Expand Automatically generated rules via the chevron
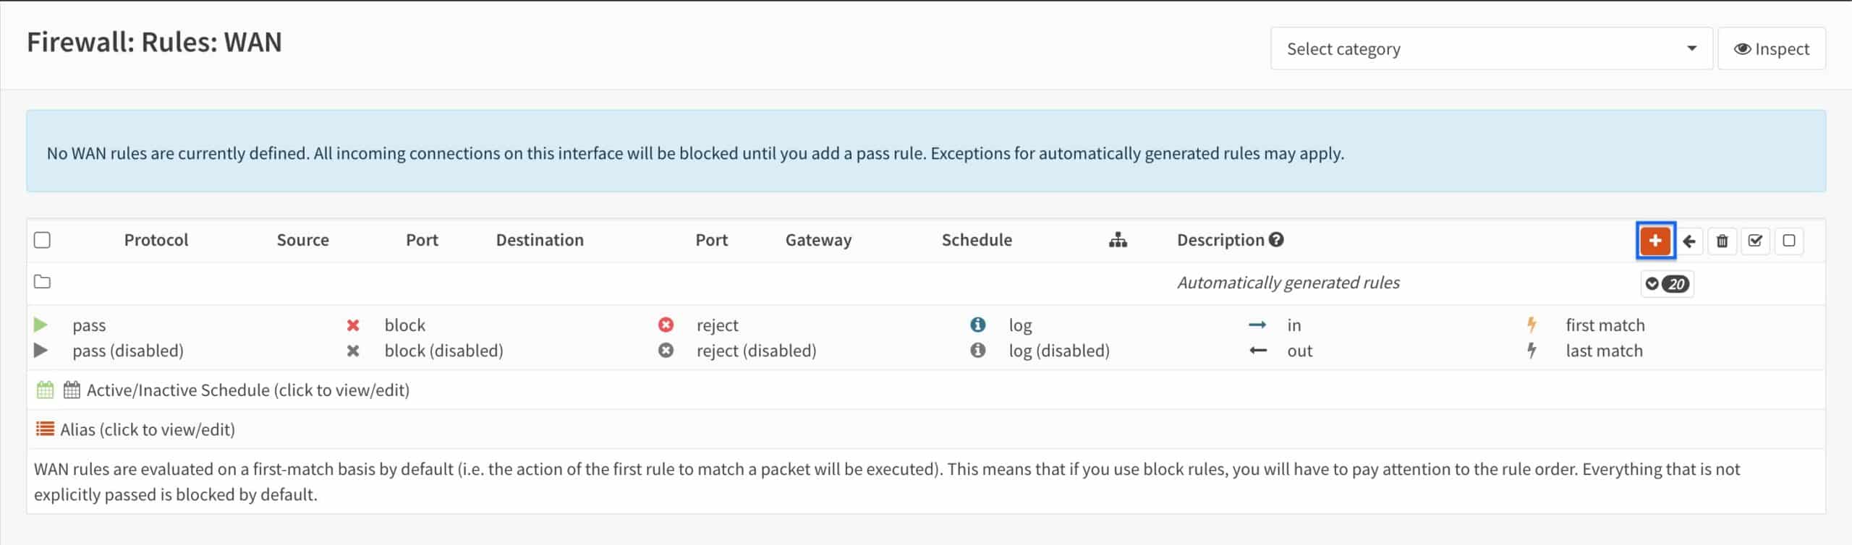The image size is (1852, 545). click(x=1653, y=283)
